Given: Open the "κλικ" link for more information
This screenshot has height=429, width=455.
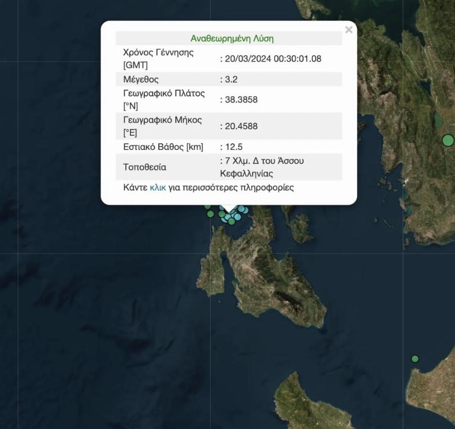Looking at the screenshot, I should [x=158, y=187].
